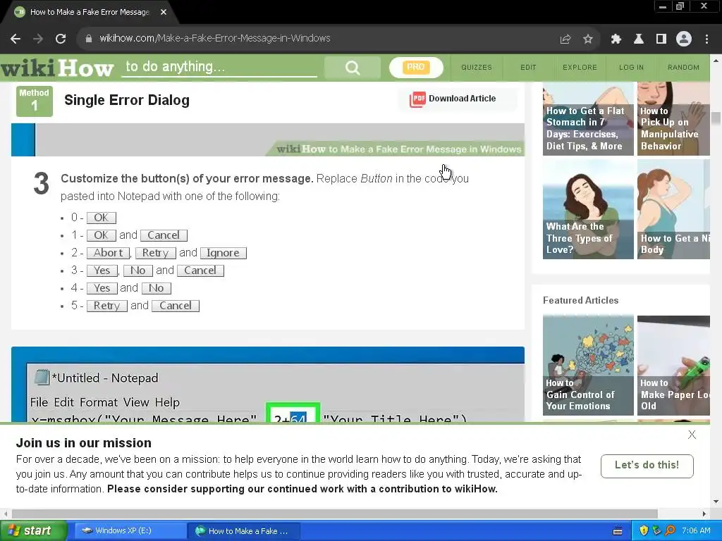The width and height of the screenshot is (722, 541).
Task: Share this page via toolbar icon
Action: click(x=565, y=39)
